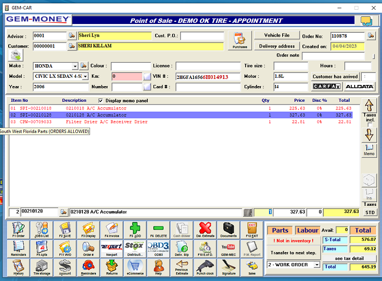Go to Previous Estimate
Screen dimensions: 382x281
(182, 267)
